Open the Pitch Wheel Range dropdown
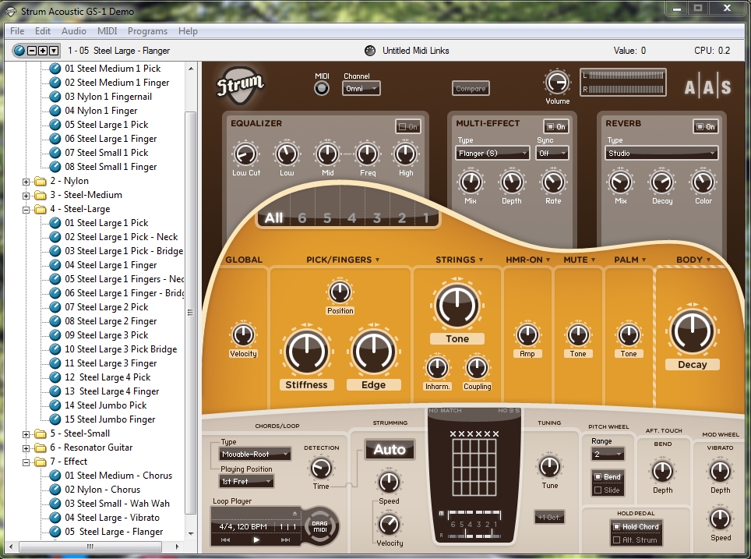 608,454
